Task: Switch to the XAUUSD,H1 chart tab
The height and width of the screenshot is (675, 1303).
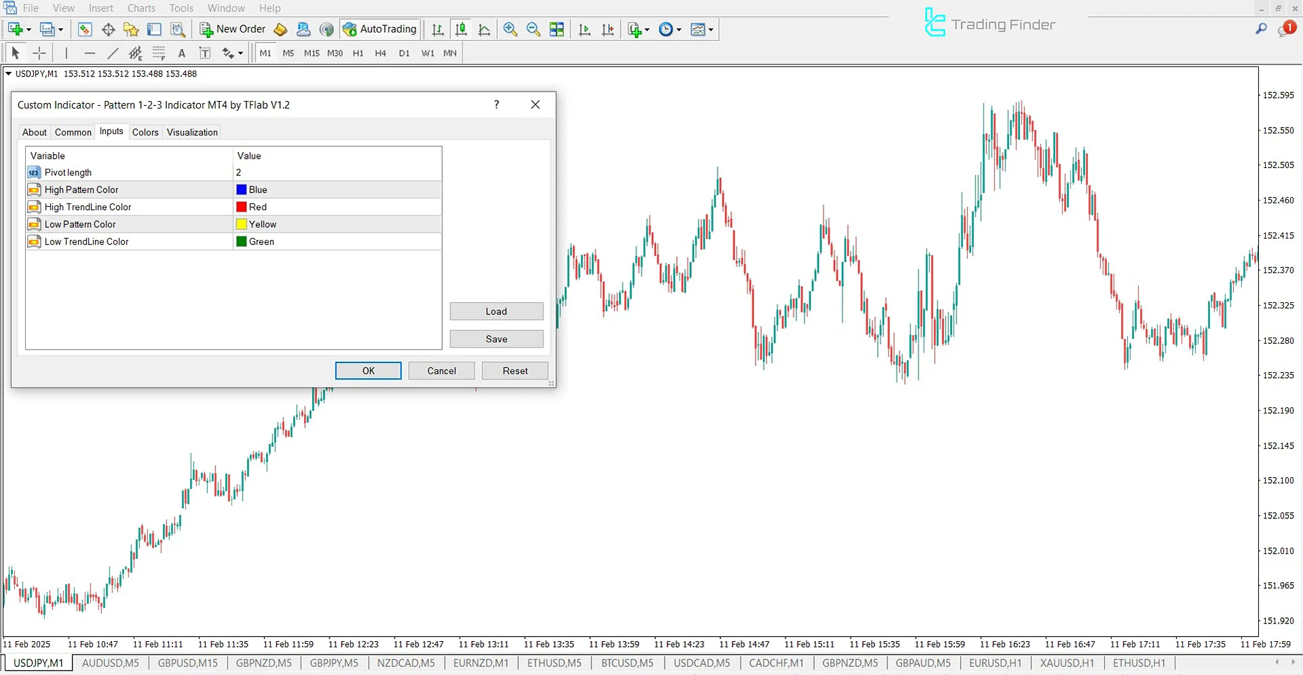Action: pos(1067,663)
